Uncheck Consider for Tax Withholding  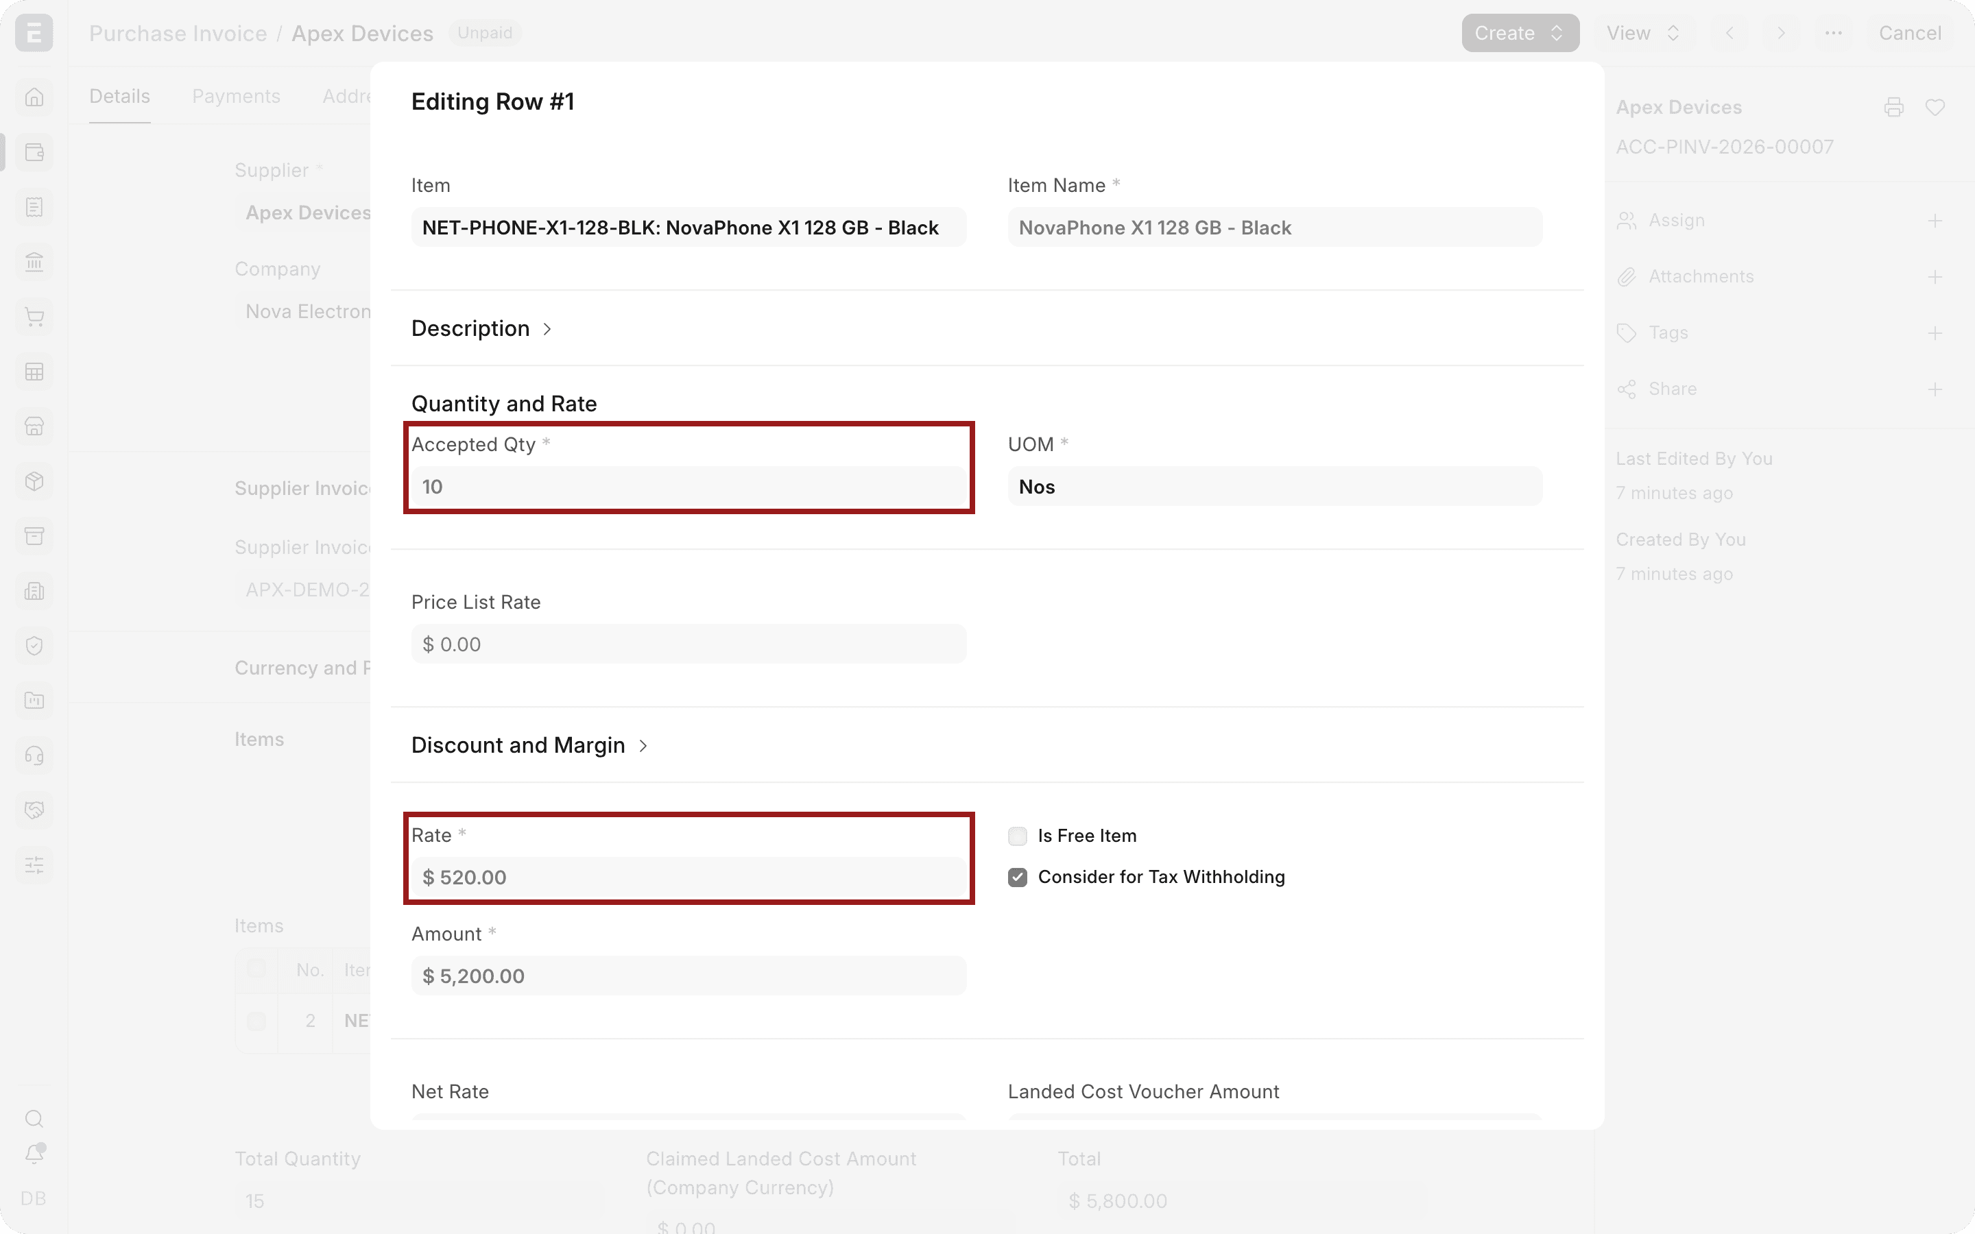click(x=1017, y=878)
